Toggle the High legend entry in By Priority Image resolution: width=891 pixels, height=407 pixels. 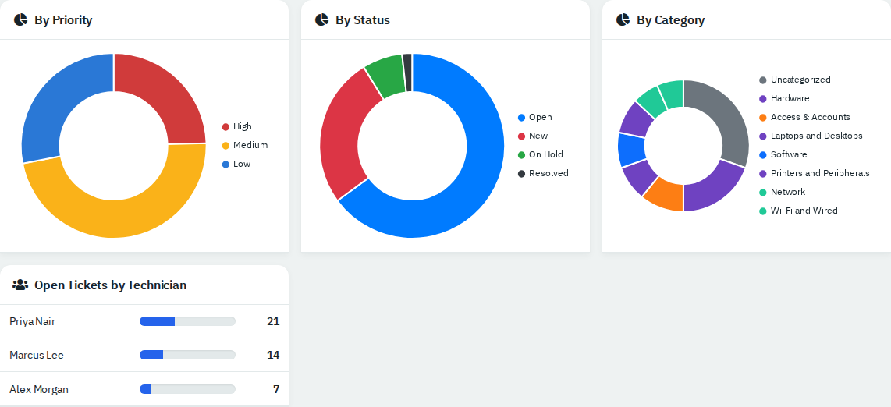click(x=237, y=126)
